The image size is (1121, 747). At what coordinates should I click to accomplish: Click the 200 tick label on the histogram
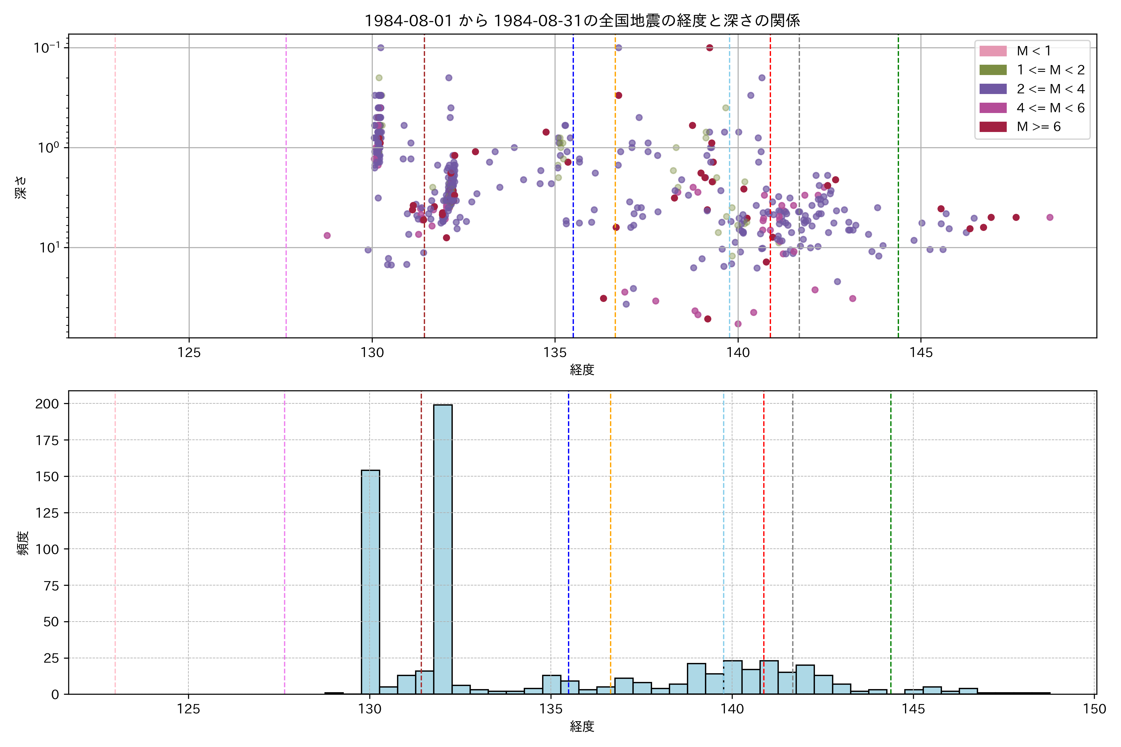[x=47, y=404]
